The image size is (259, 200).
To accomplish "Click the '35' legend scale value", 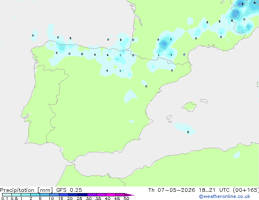I will (x=98, y=198).
